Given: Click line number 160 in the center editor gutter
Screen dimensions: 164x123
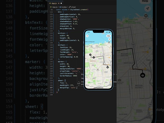Looking at the screenshot, I should pyautogui.click(x=51, y=95).
